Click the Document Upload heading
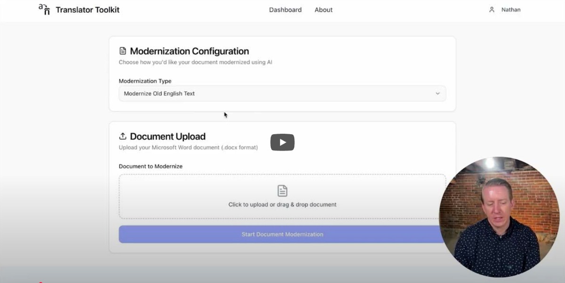The width and height of the screenshot is (565, 283). point(168,137)
